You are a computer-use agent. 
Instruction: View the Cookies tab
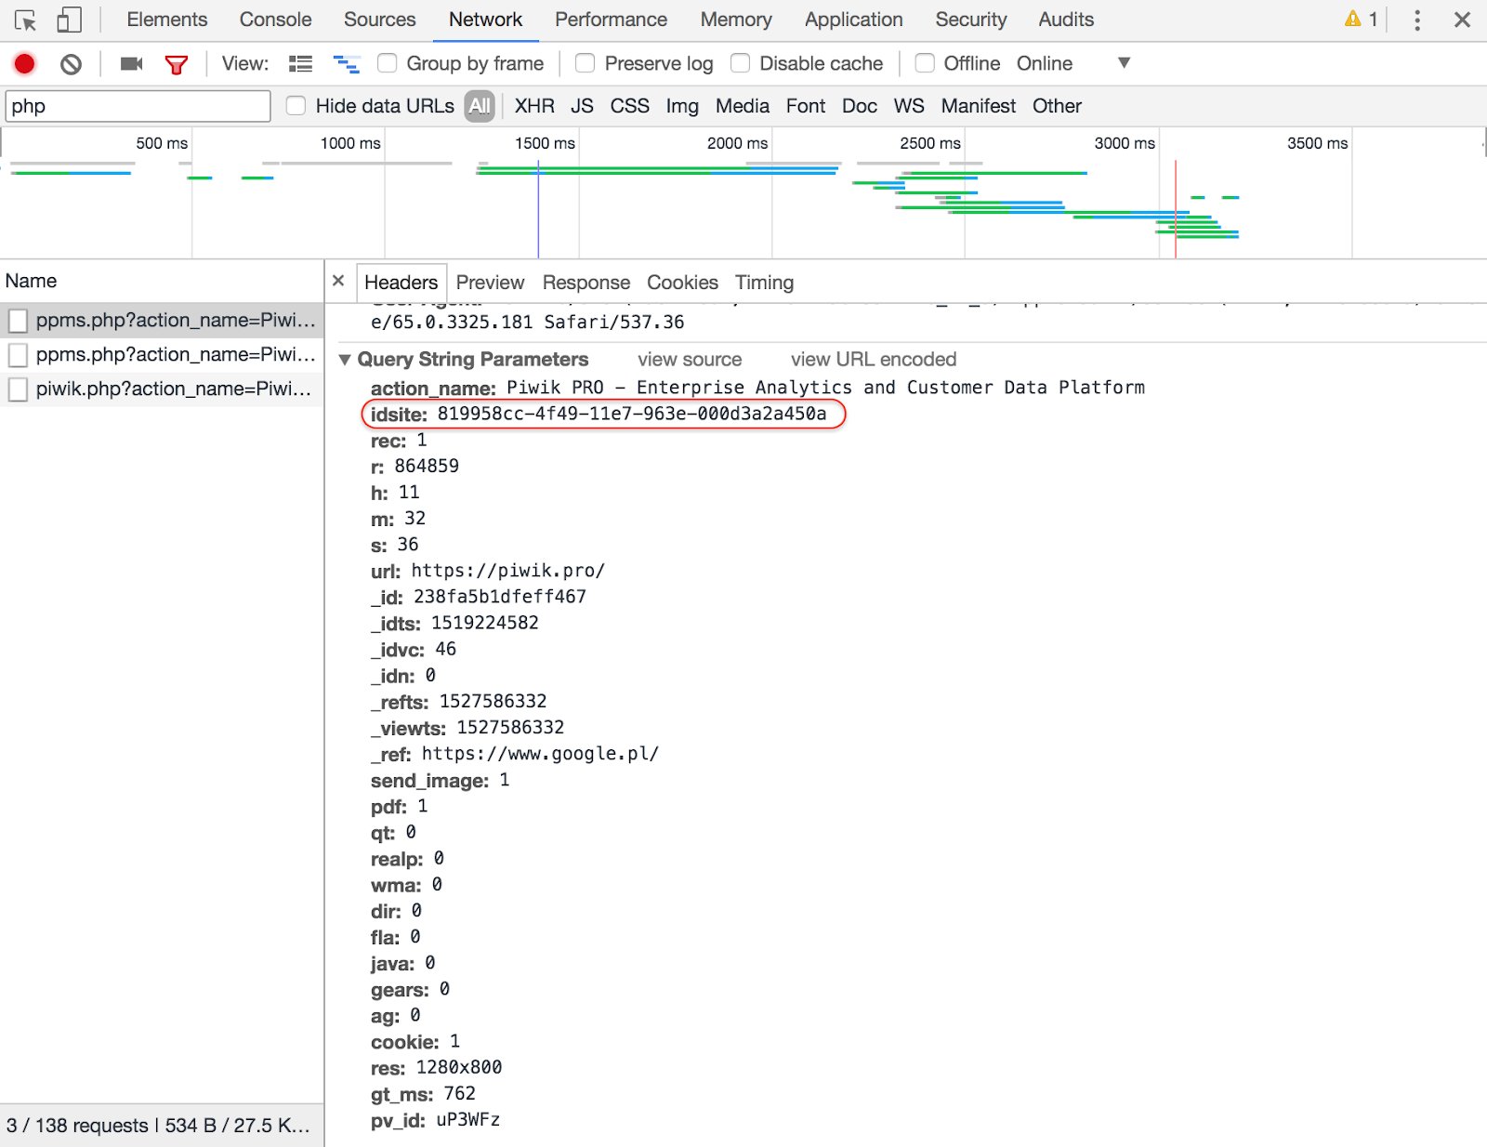click(682, 283)
